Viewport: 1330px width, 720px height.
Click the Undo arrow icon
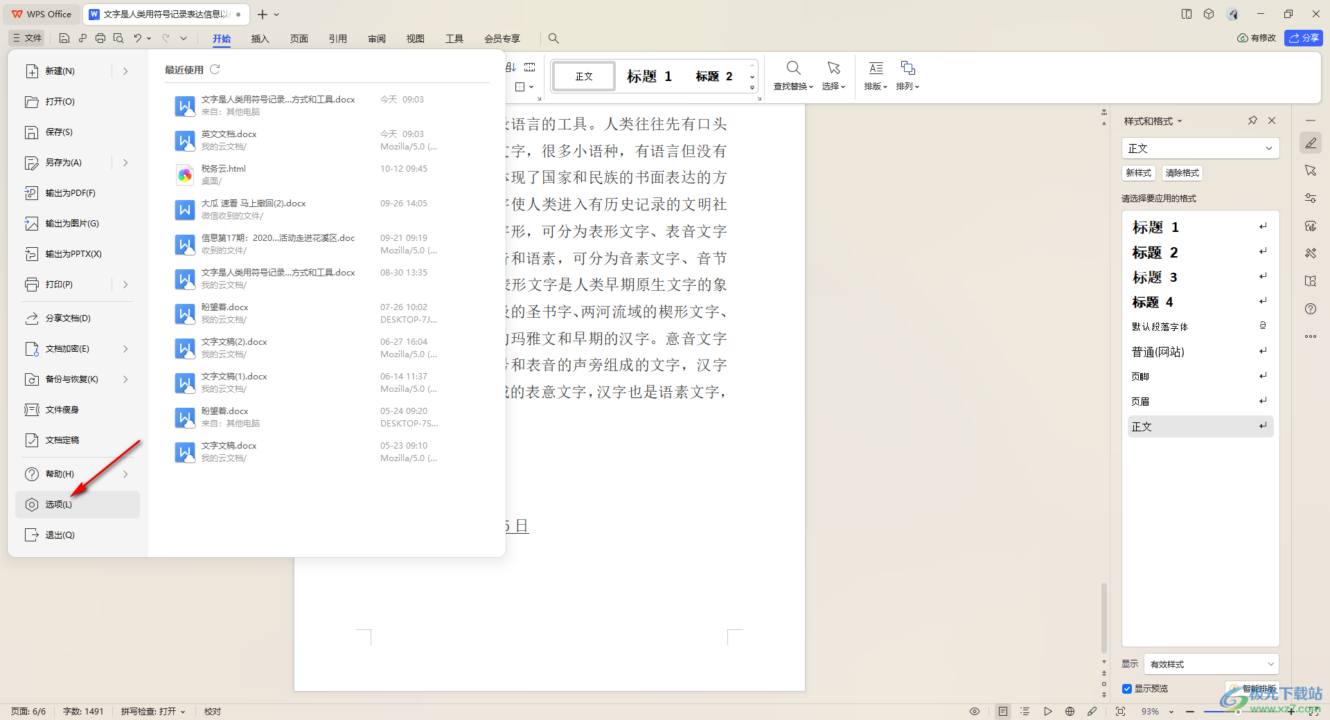[x=138, y=38]
